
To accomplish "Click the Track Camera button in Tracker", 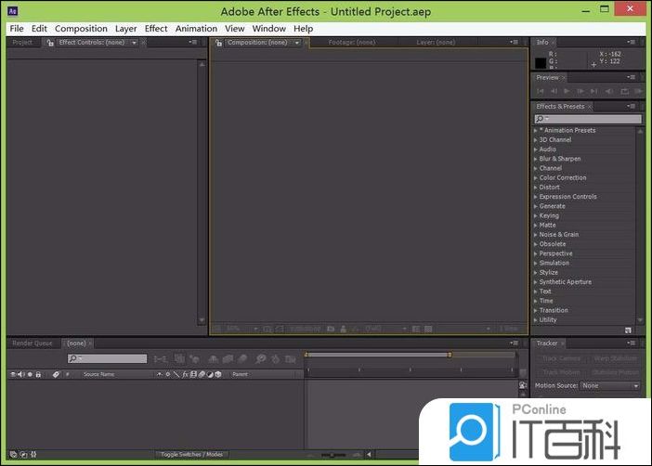I will pos(561,358).
